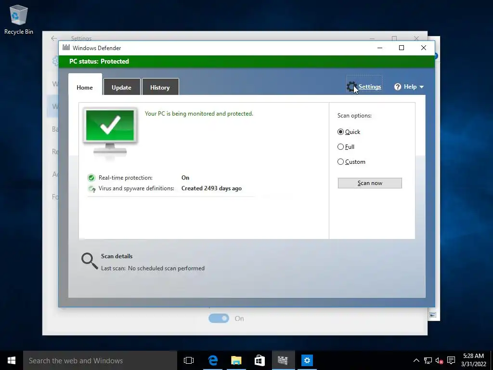Click 'Created 2493 days ago' text
This screenshot has width=493, height=370.
pyautogui.click(x=211, y=188)
